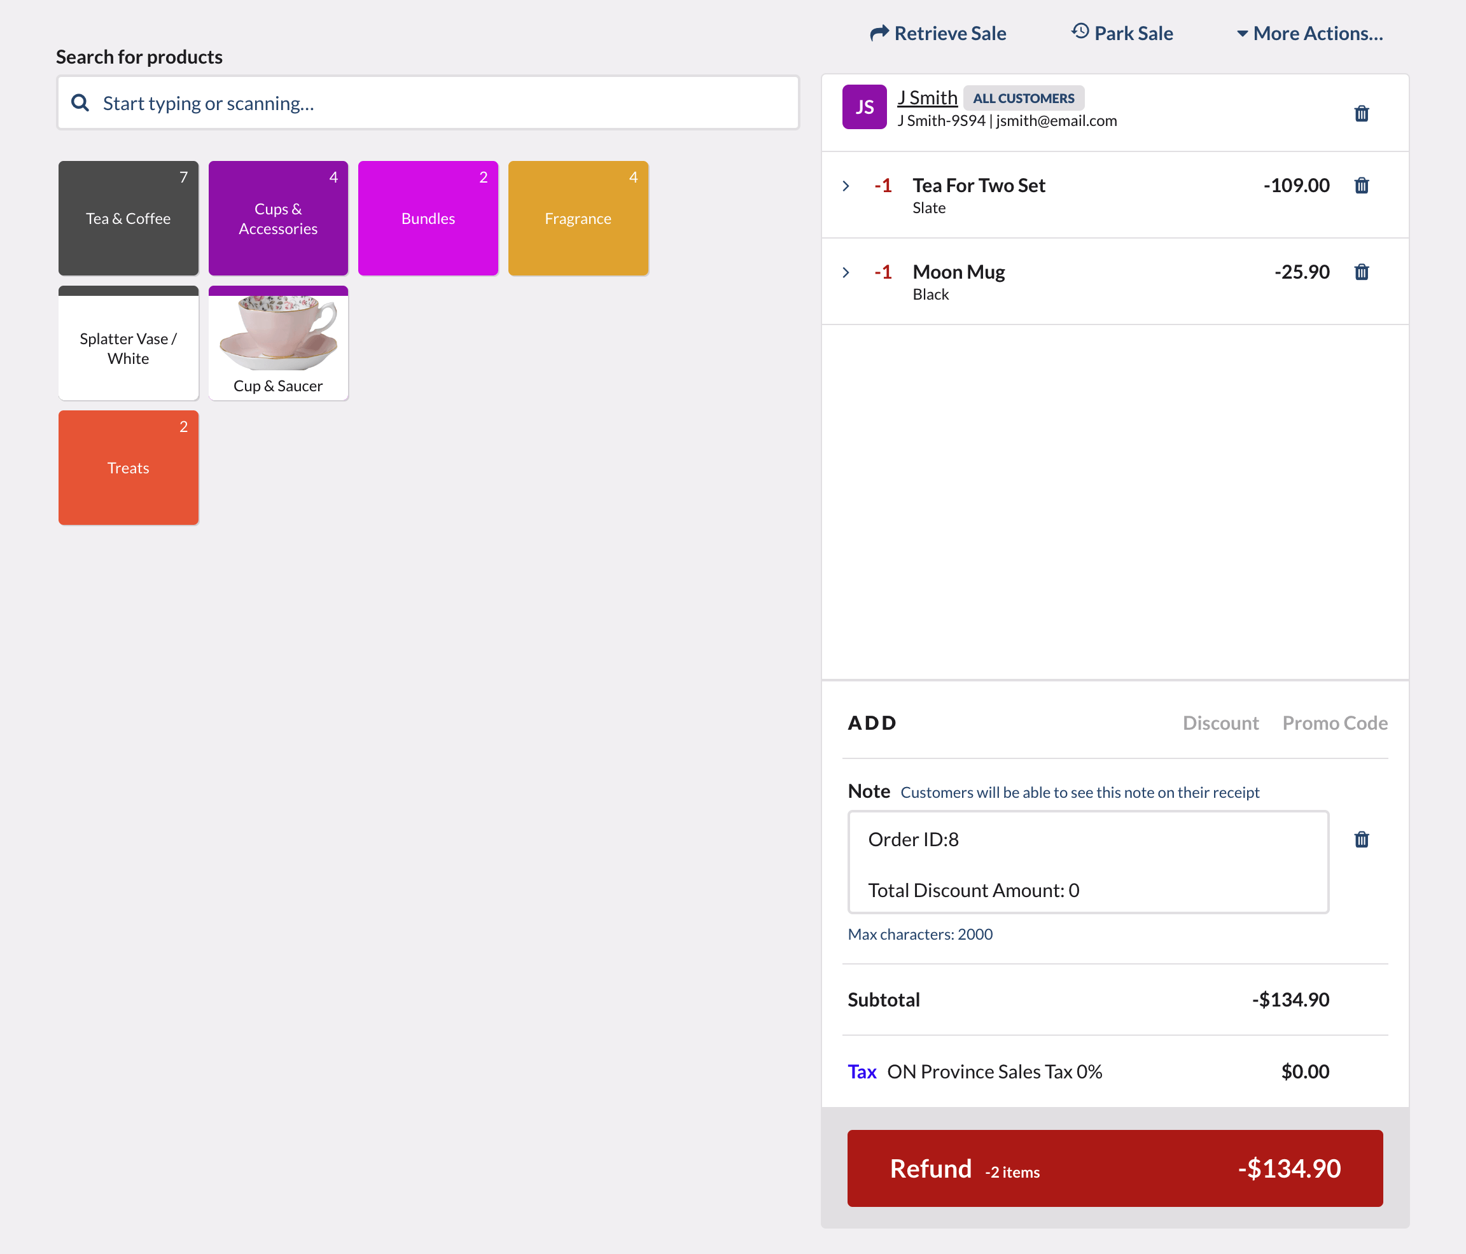Click the JS customer avatar
The image size is (1466, 1254).
864,107
